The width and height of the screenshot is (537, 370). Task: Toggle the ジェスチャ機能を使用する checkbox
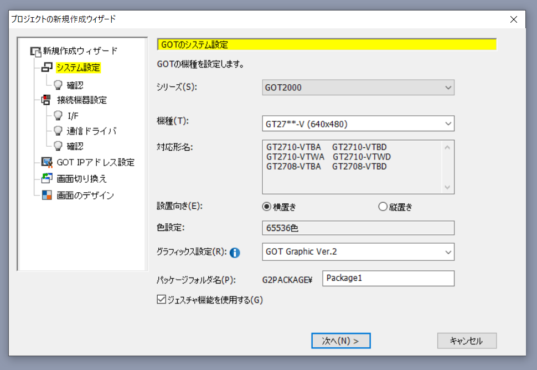point(161,300)
